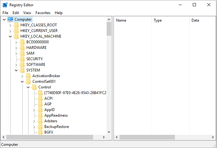Open the File menu

pyautogui.click(x=5, y=13)
